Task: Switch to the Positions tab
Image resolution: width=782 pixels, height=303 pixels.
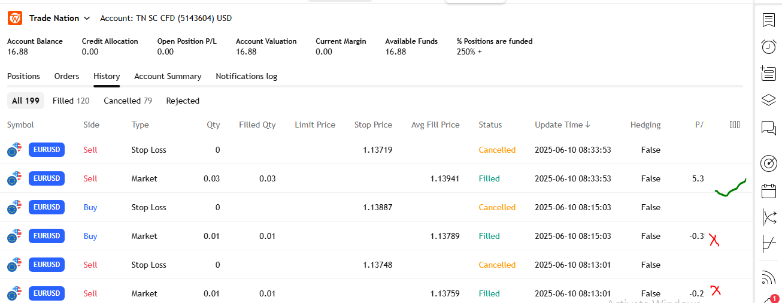Action: click(x=23, y=76)
